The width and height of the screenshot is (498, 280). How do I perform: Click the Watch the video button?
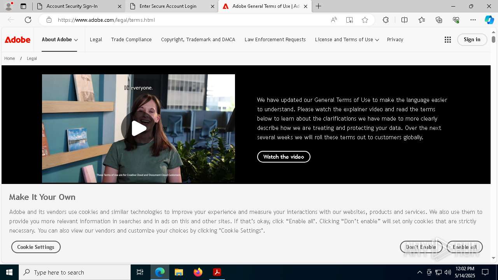[284, 157]
